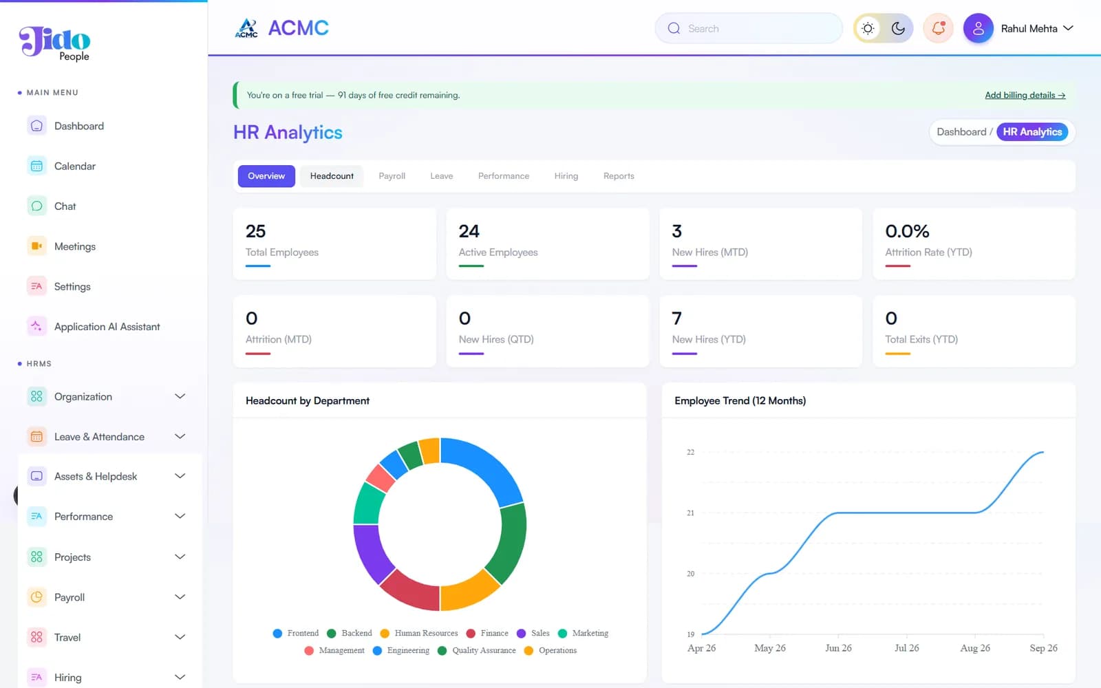1101x688 pixels.
Task: Click the blue Frontend donut segment
Action: pyautogui.click(x=489, y=462)
